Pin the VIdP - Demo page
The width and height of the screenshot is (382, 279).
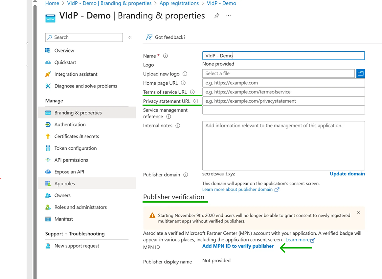tap(217, 16)
